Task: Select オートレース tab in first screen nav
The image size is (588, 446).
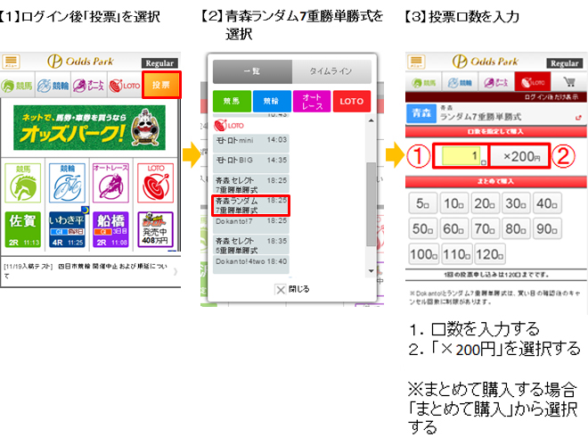Action: (x=88, y=86)
